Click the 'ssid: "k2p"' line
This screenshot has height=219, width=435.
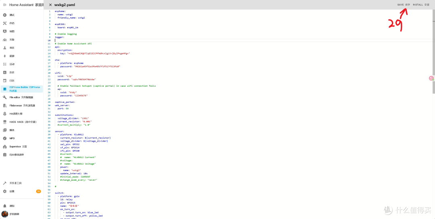click(x=65, y=76)
